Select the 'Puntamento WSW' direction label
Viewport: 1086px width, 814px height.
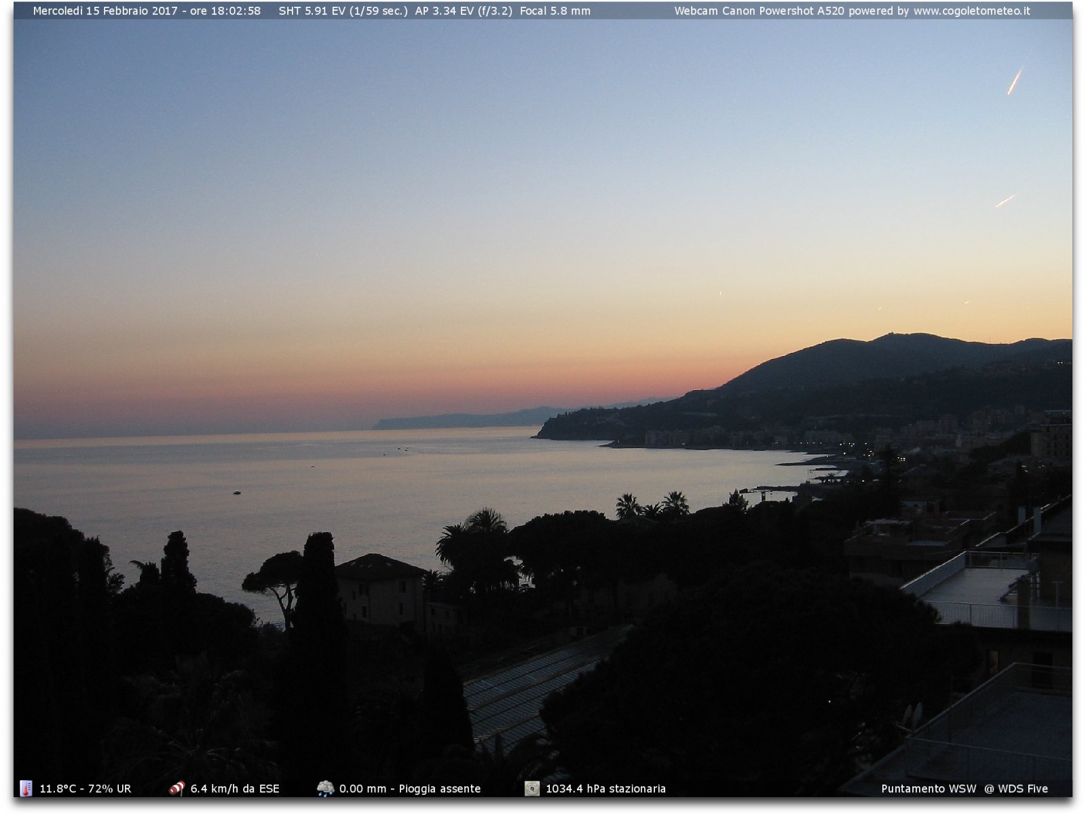929,789
